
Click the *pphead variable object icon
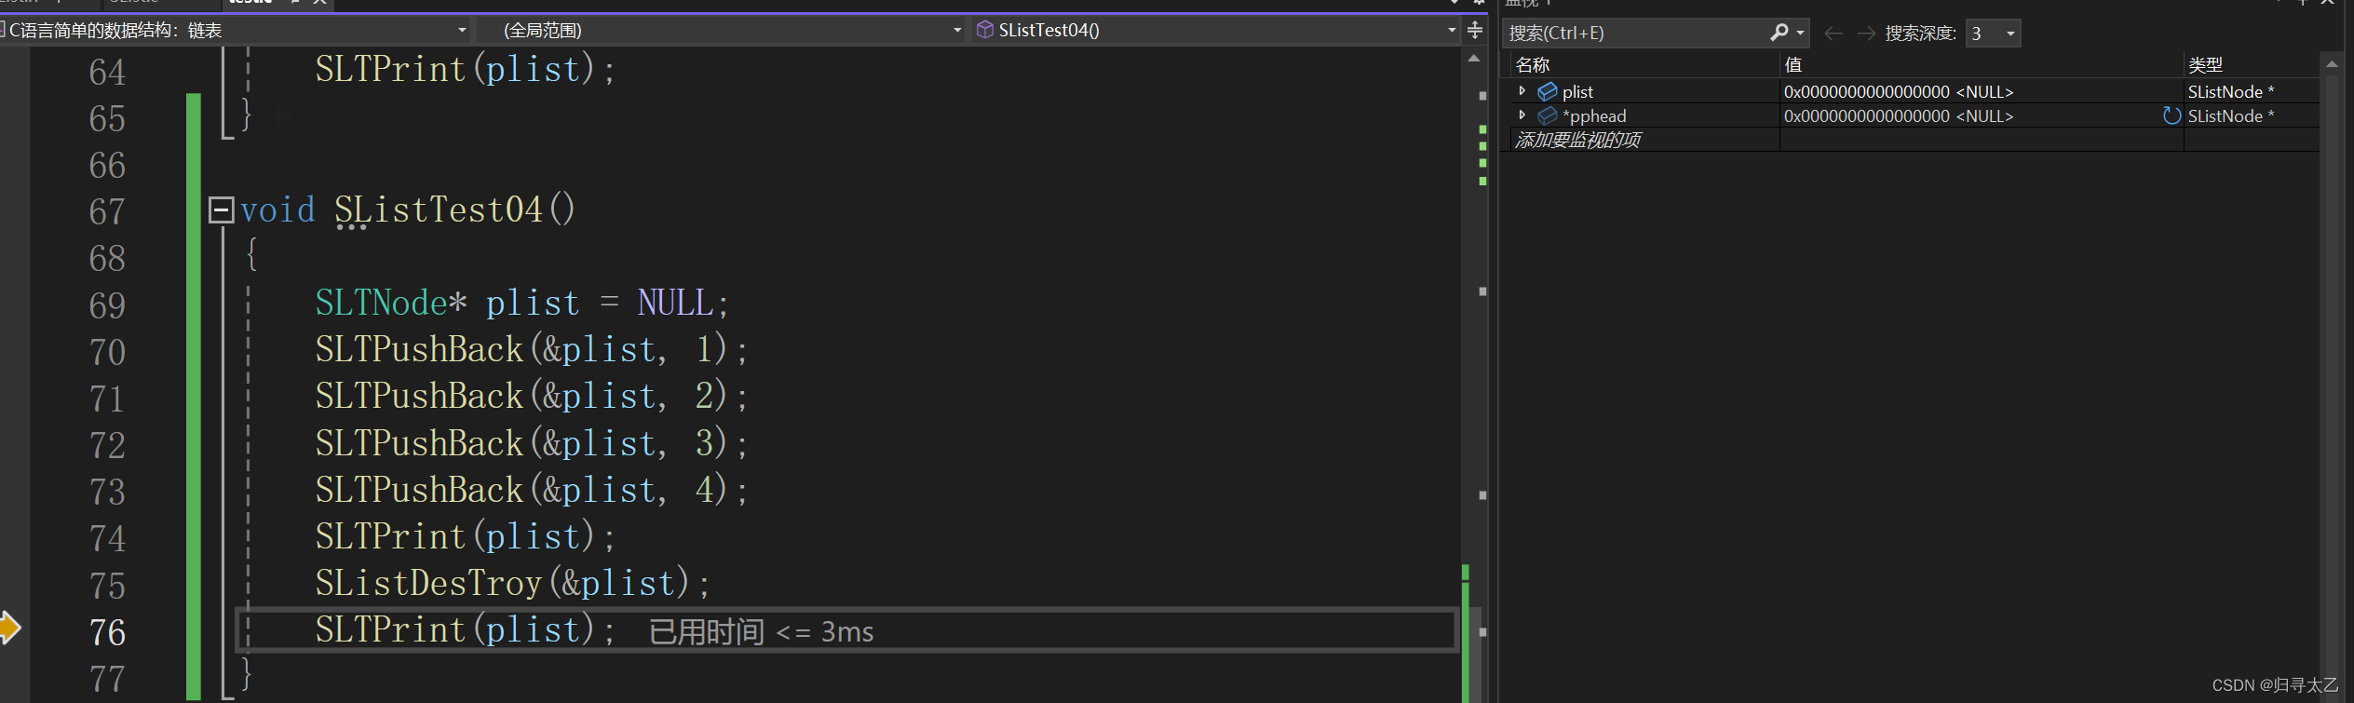pos(1548,115)
